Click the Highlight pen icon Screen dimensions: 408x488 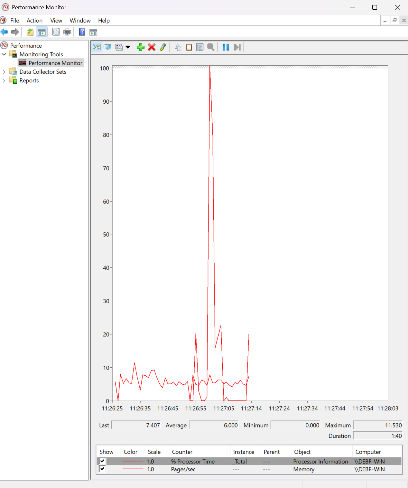tap(163, 47)
